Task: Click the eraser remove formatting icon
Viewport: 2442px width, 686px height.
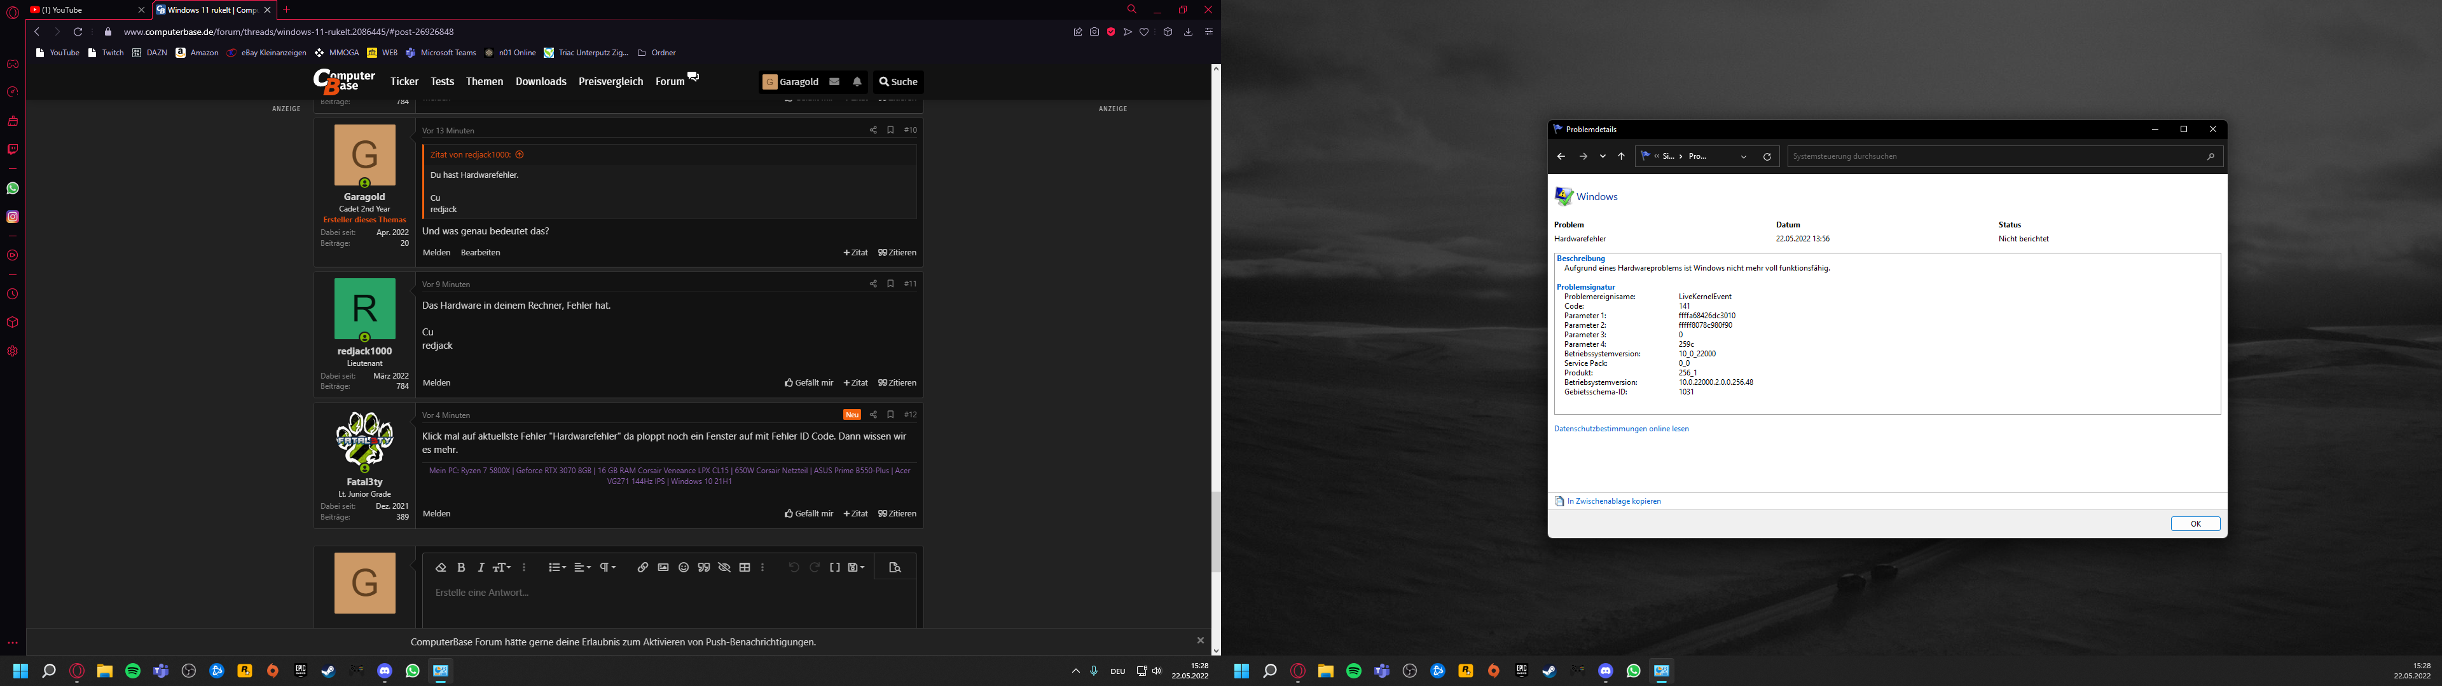Action: click(x=441, y=568)
